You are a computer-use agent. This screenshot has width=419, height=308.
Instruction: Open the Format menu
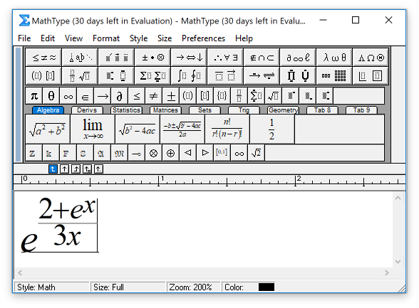106,38
